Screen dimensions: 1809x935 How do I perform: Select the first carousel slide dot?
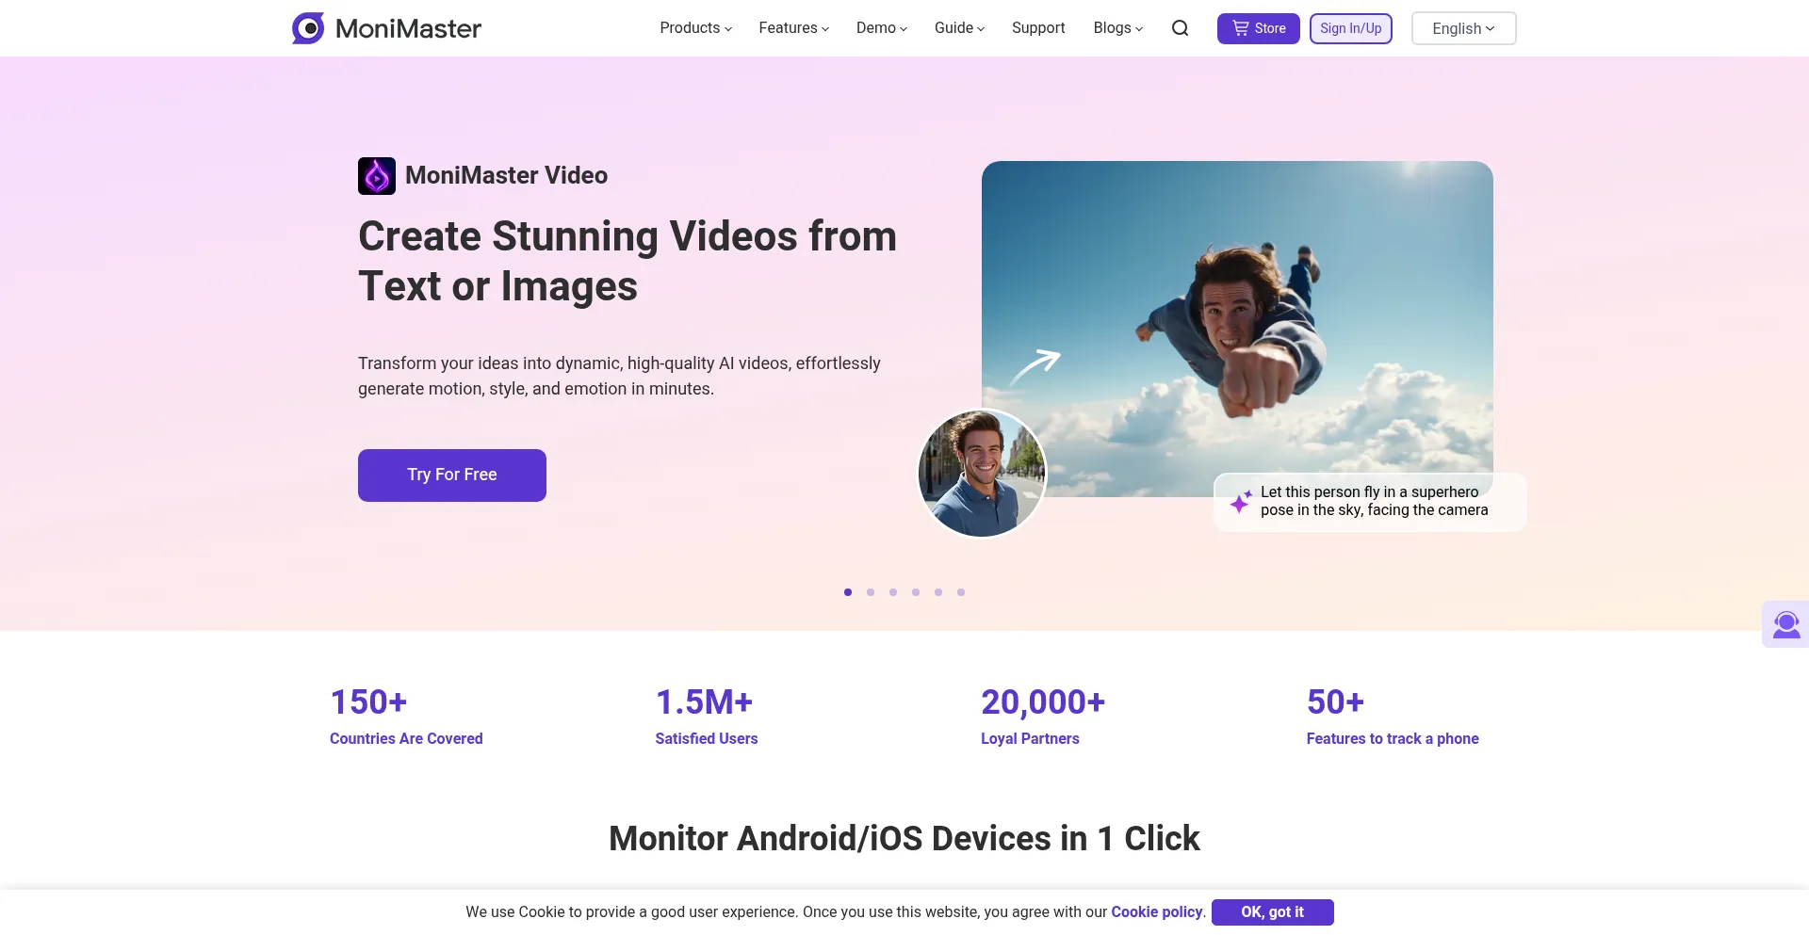[x=848, y=592]
